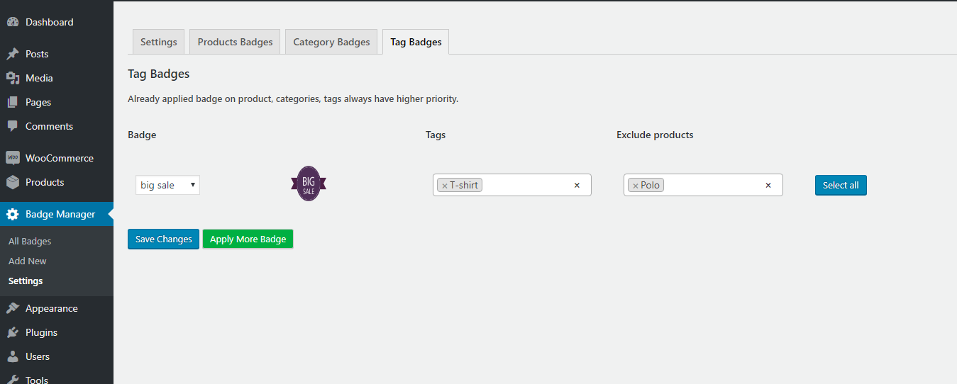Screen dimensions: 957x384
Task: Click the Dashboard gauge icon
Action: pos(13,23)
